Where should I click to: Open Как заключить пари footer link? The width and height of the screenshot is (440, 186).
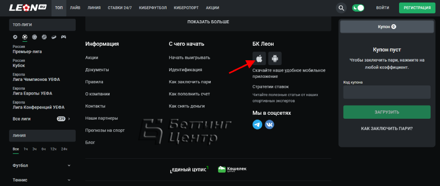click(x=190, y=82)
